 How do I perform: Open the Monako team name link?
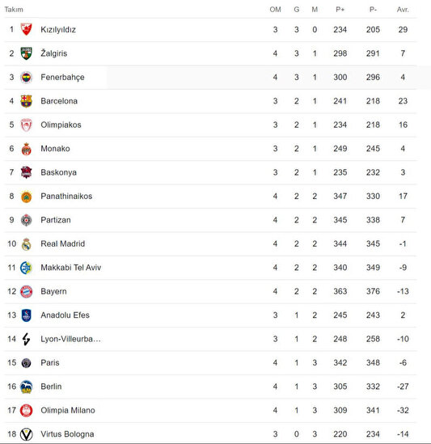(x=55, y=148)
